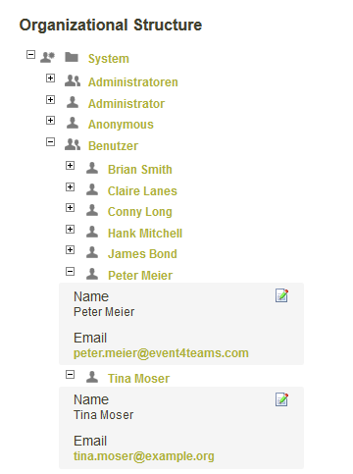The image size is (353, 474).
Task: Expand the Administratoren group node
Action: coord(50,79)
